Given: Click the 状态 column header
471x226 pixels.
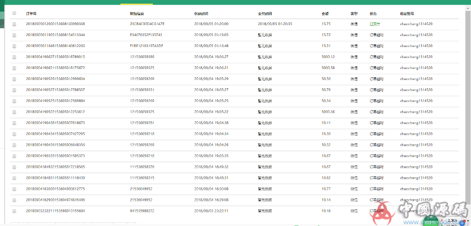Looking at the screenshot, I should click(x=373, y=13).
